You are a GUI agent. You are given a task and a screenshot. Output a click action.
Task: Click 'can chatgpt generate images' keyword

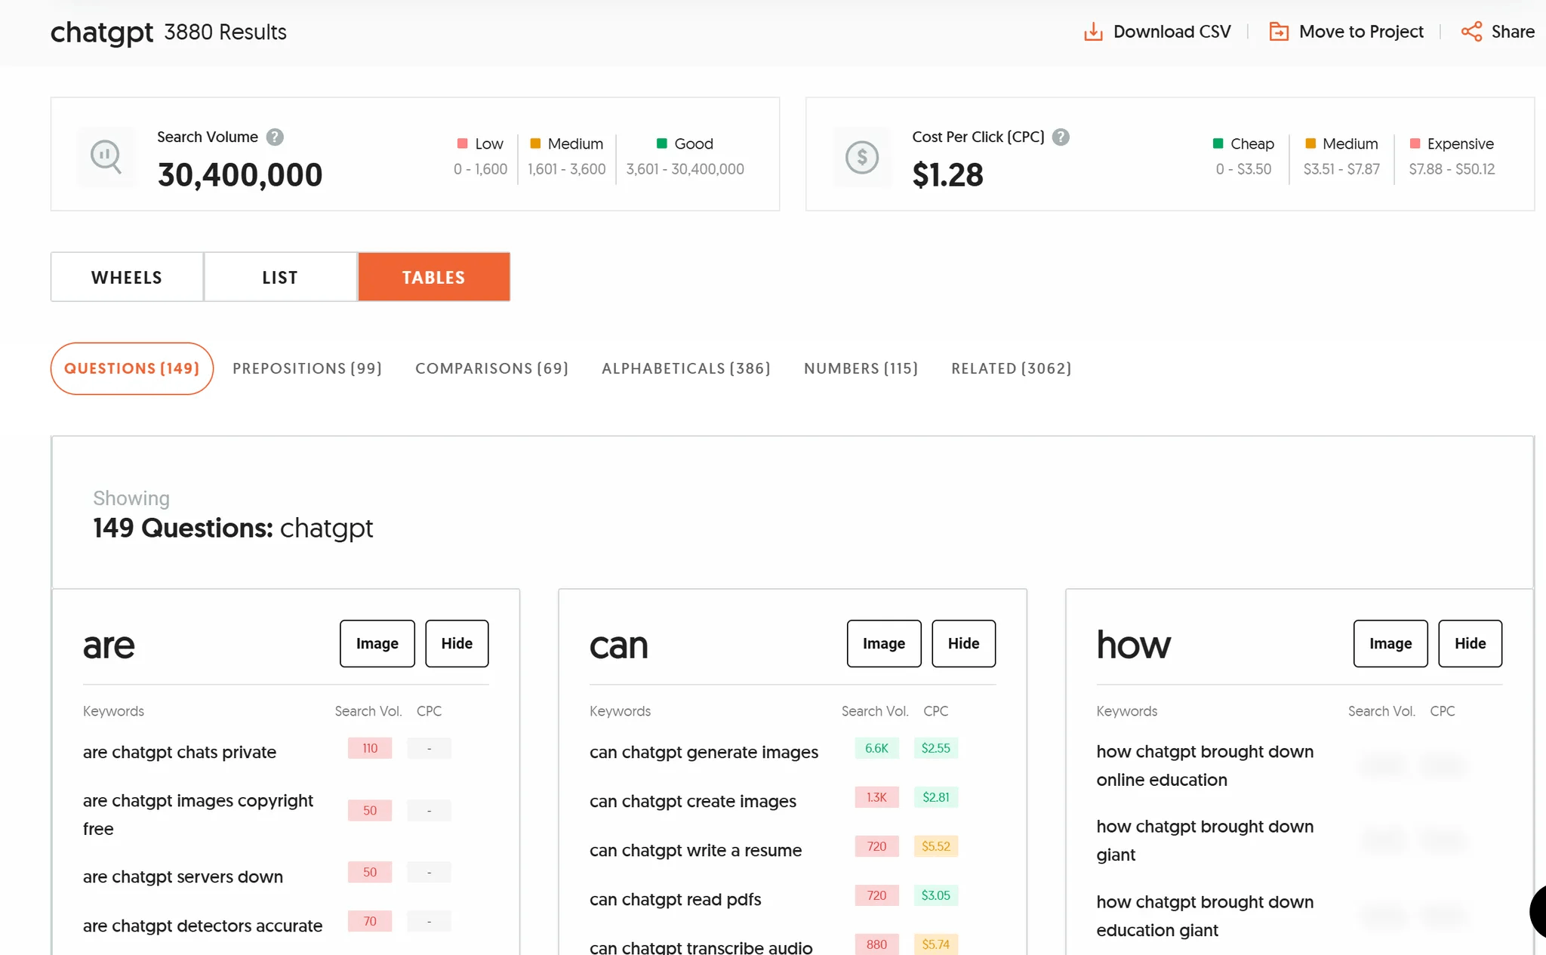(704, 752)
